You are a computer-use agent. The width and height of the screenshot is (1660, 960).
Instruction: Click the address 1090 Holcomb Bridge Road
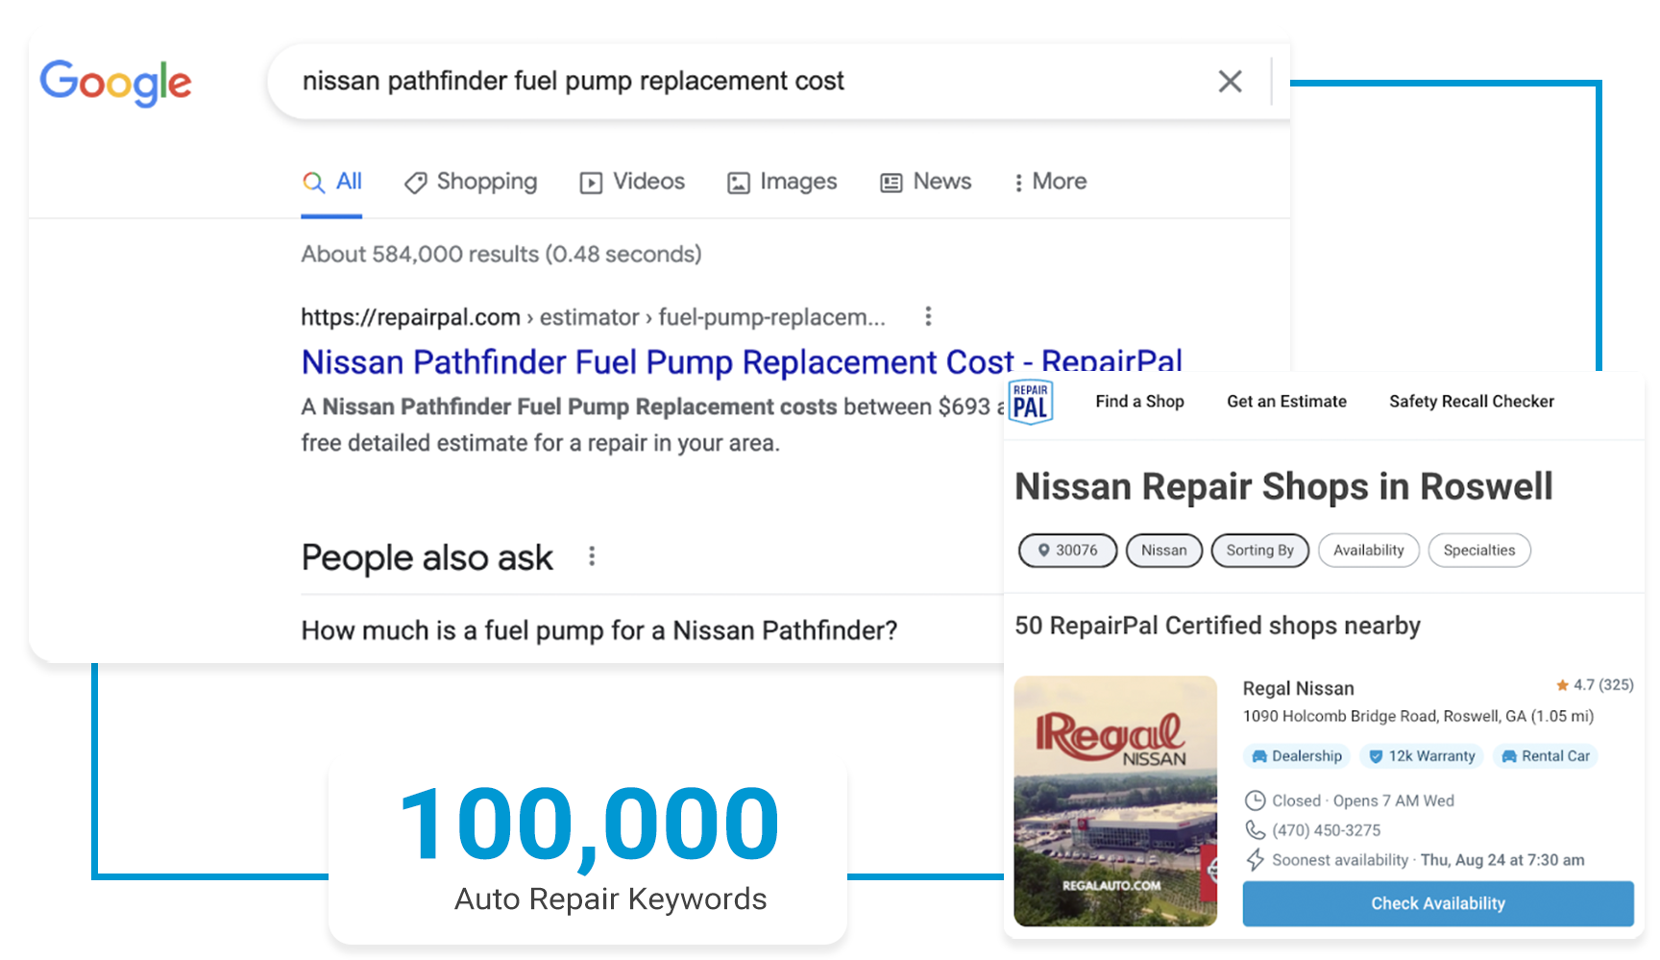click(x=1418, y=716)
